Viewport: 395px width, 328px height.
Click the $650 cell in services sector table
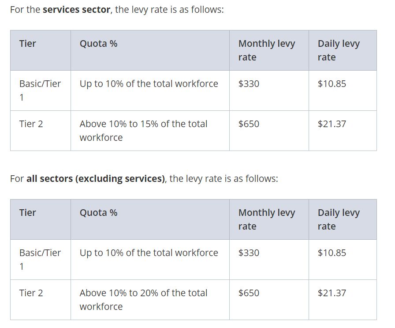click(249, 124)
